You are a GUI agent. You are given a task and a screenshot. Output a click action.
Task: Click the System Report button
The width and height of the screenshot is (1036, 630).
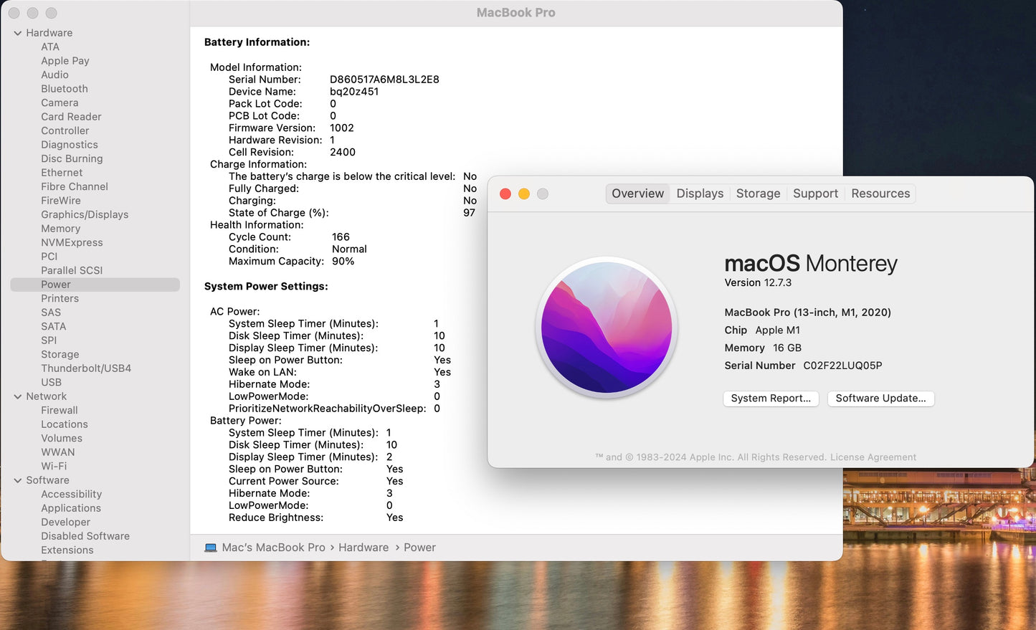771,398
